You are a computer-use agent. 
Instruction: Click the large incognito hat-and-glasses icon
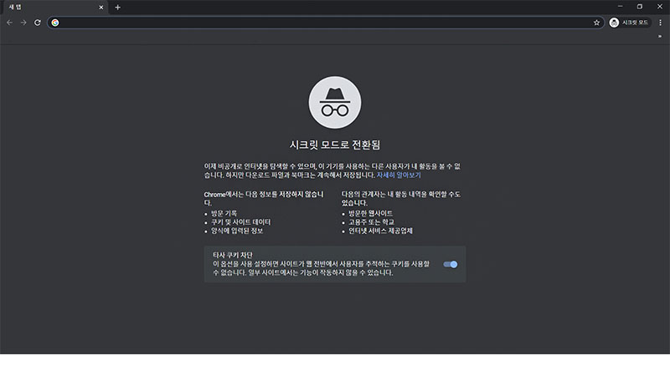pyautogui.click(x=335, y=102)
